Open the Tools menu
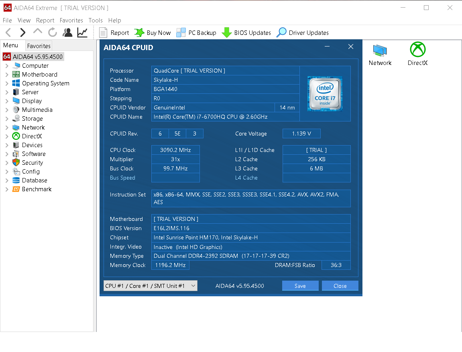Image resolution: width=462 pixels, height=352 pixels. tap(96, 20)
